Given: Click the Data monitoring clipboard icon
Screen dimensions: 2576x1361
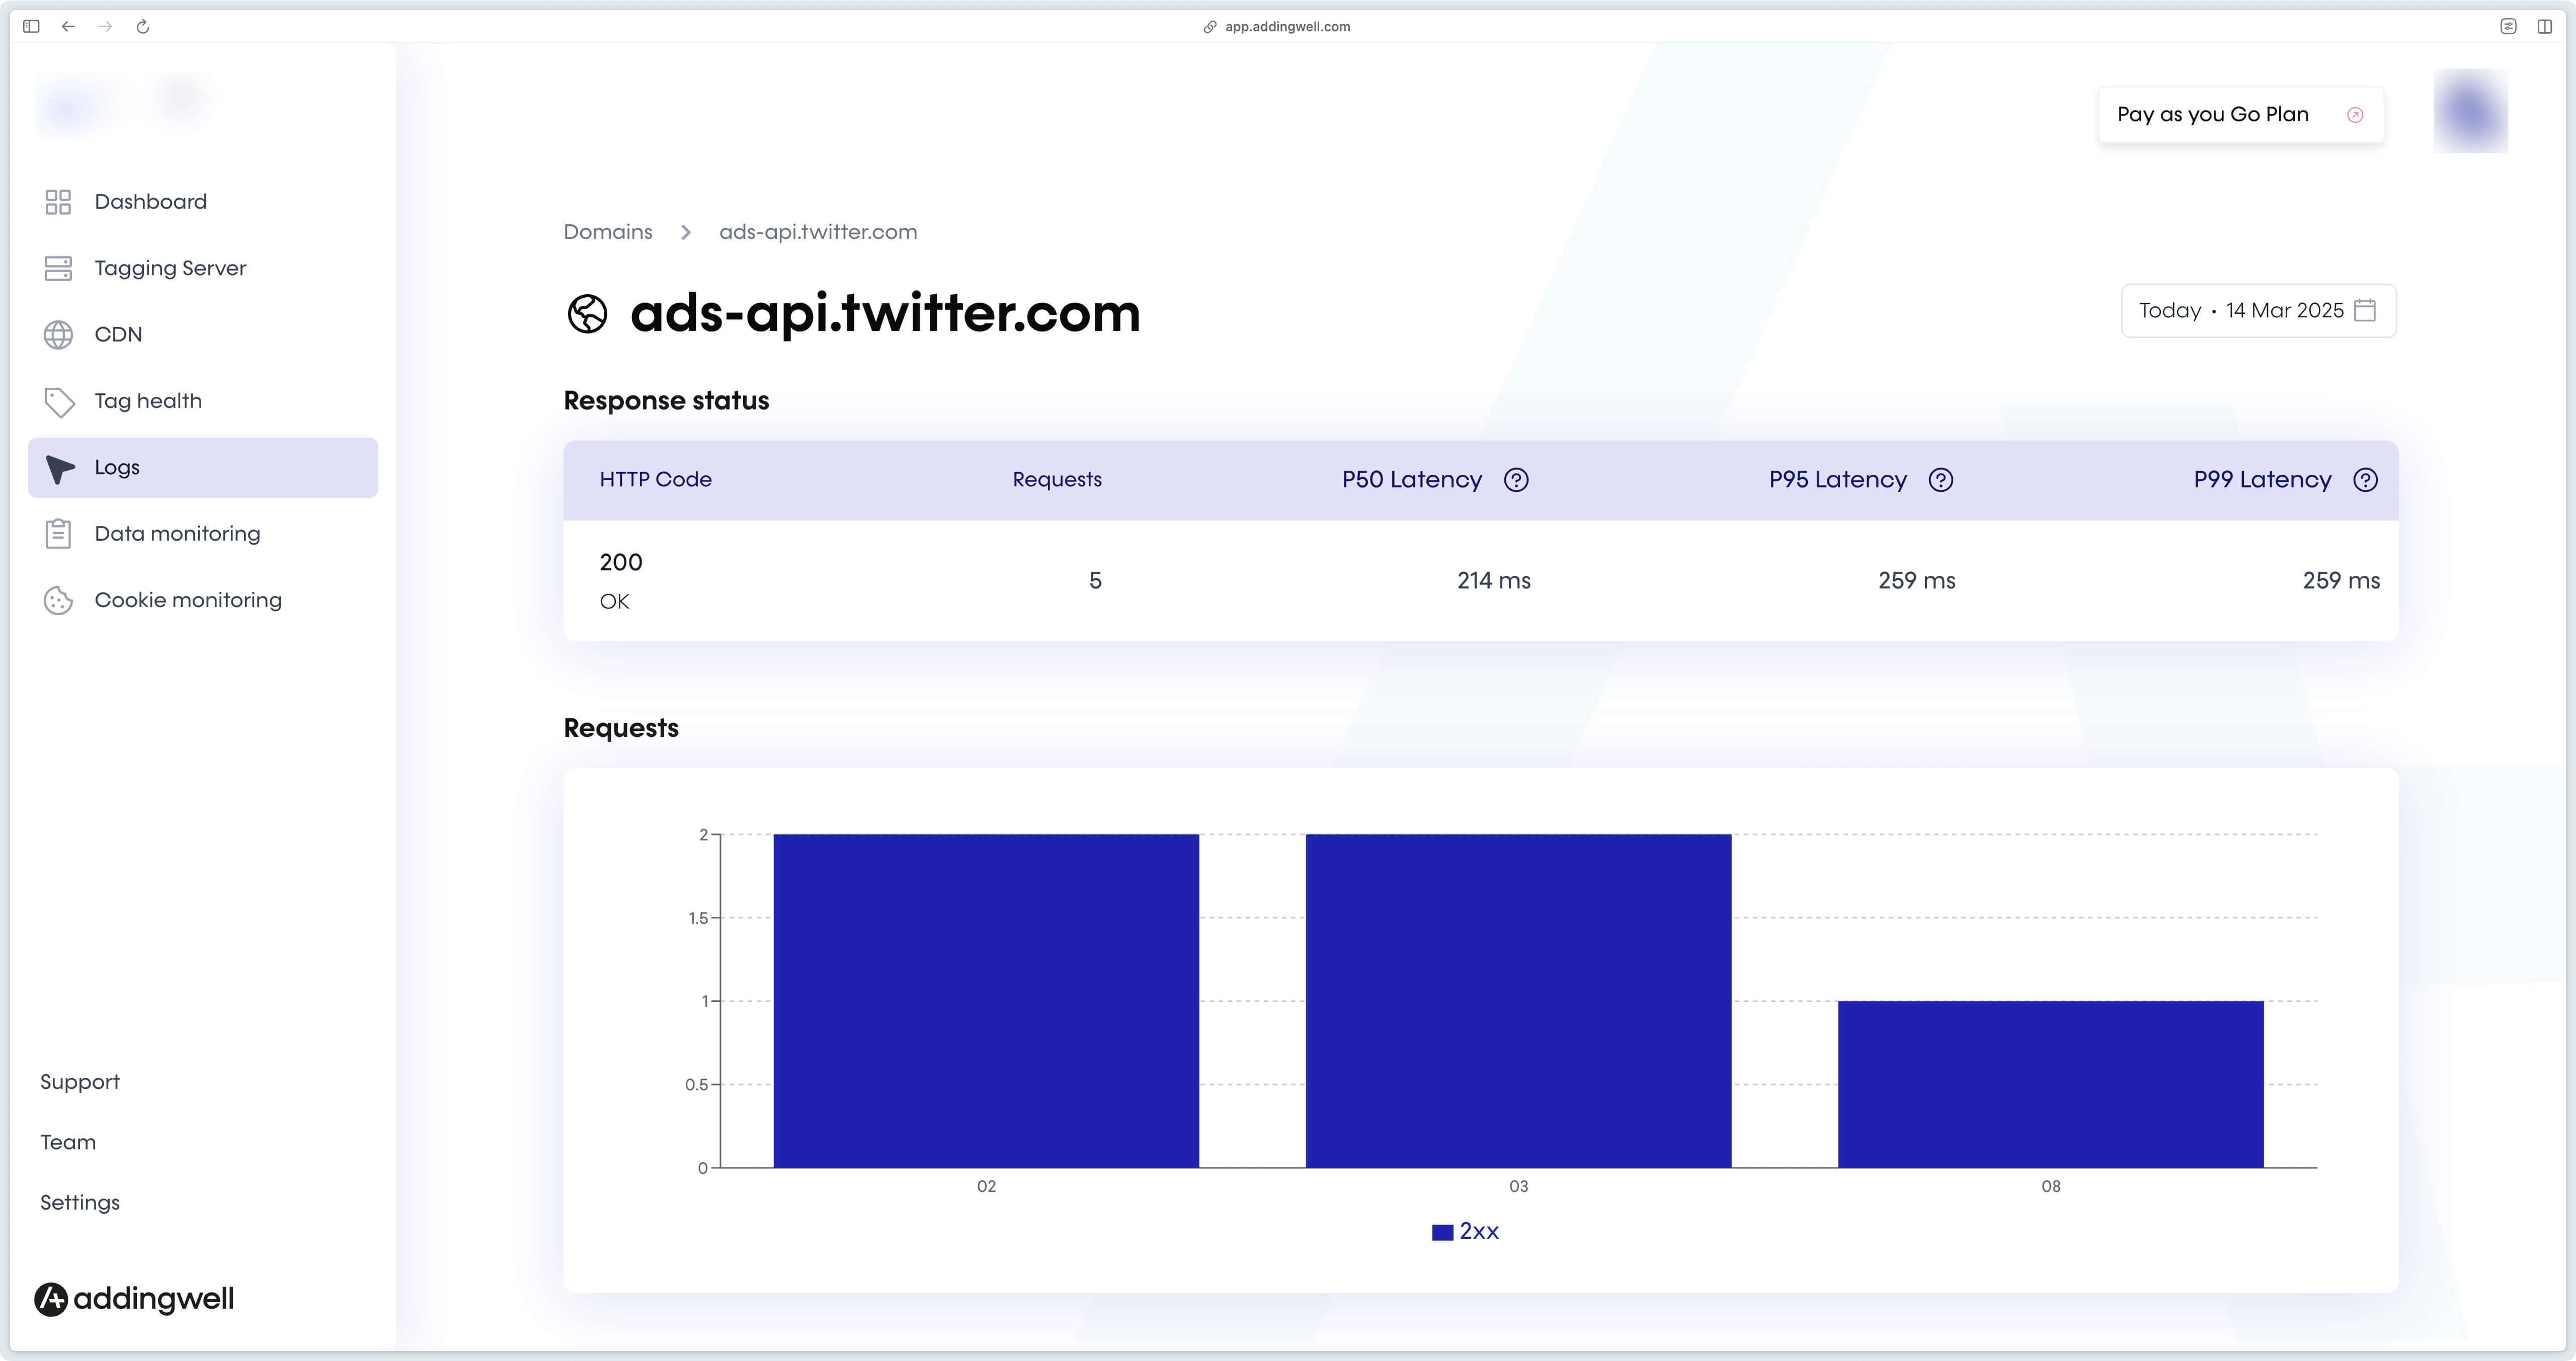Looking at the screenshot, I should pyautogui.click(x=58, y=534).
